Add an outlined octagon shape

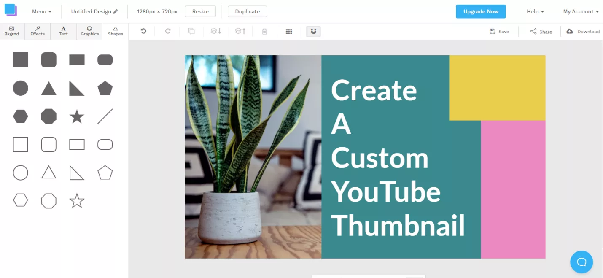coord(48,201)
